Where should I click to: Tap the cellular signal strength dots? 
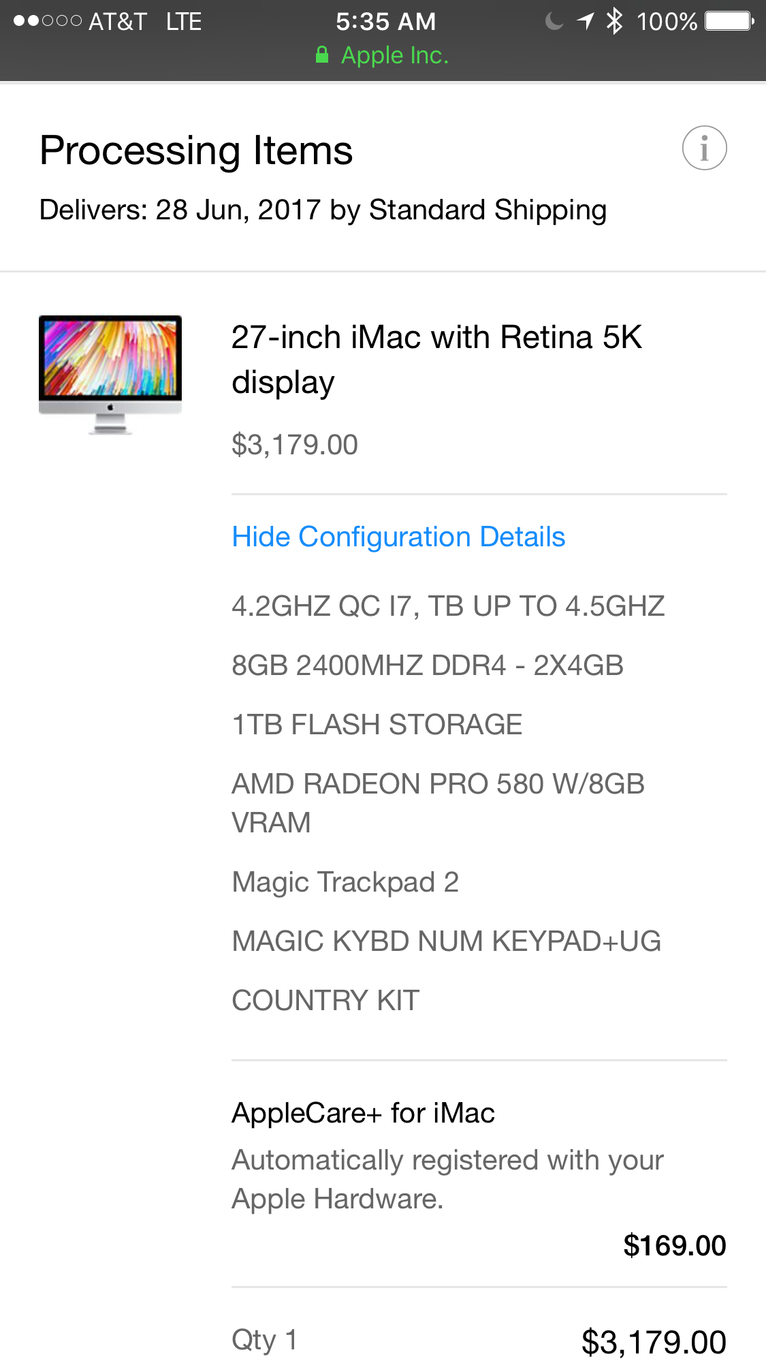coord(48,21)
